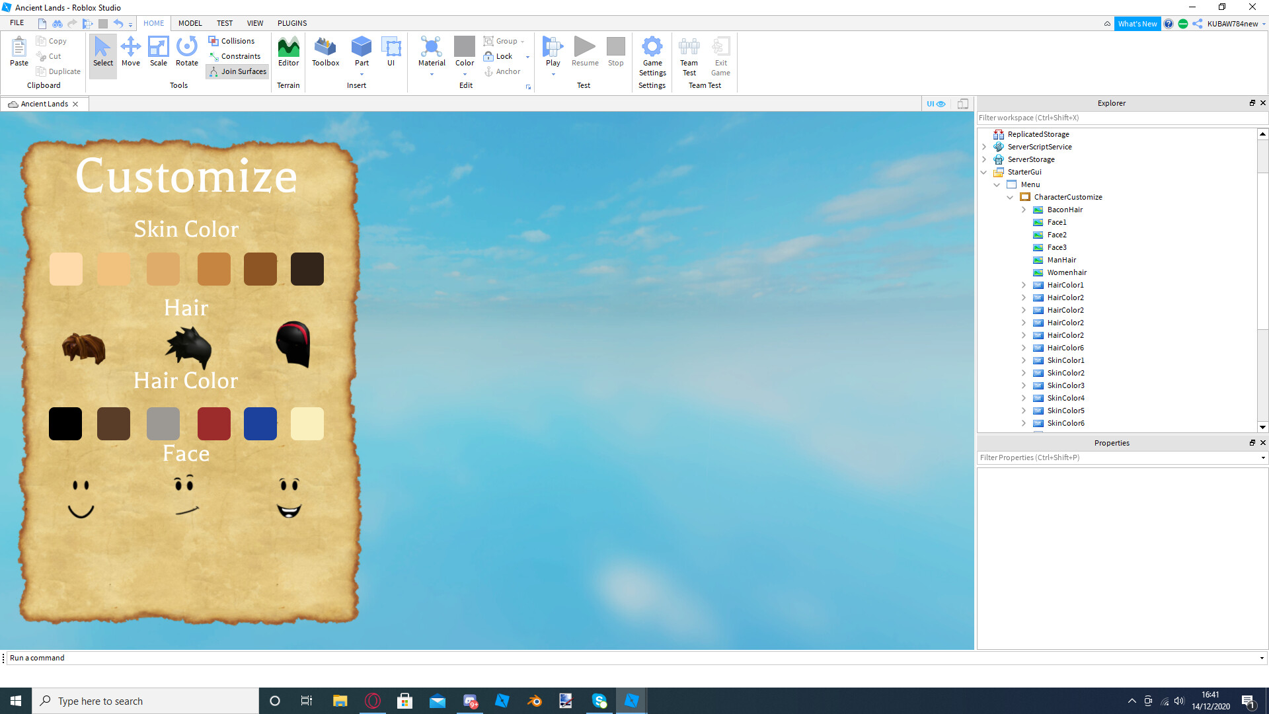The height and width of the screenshot is (714, 1269).
Task: Choose the smiling face thumbnail
Action: coord(81,498)
